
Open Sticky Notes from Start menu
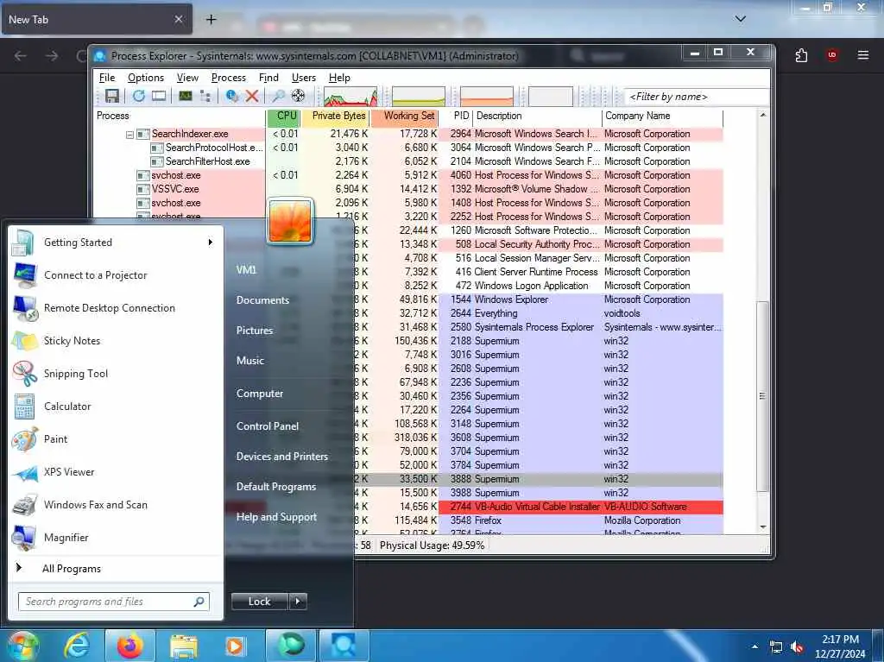115,341
